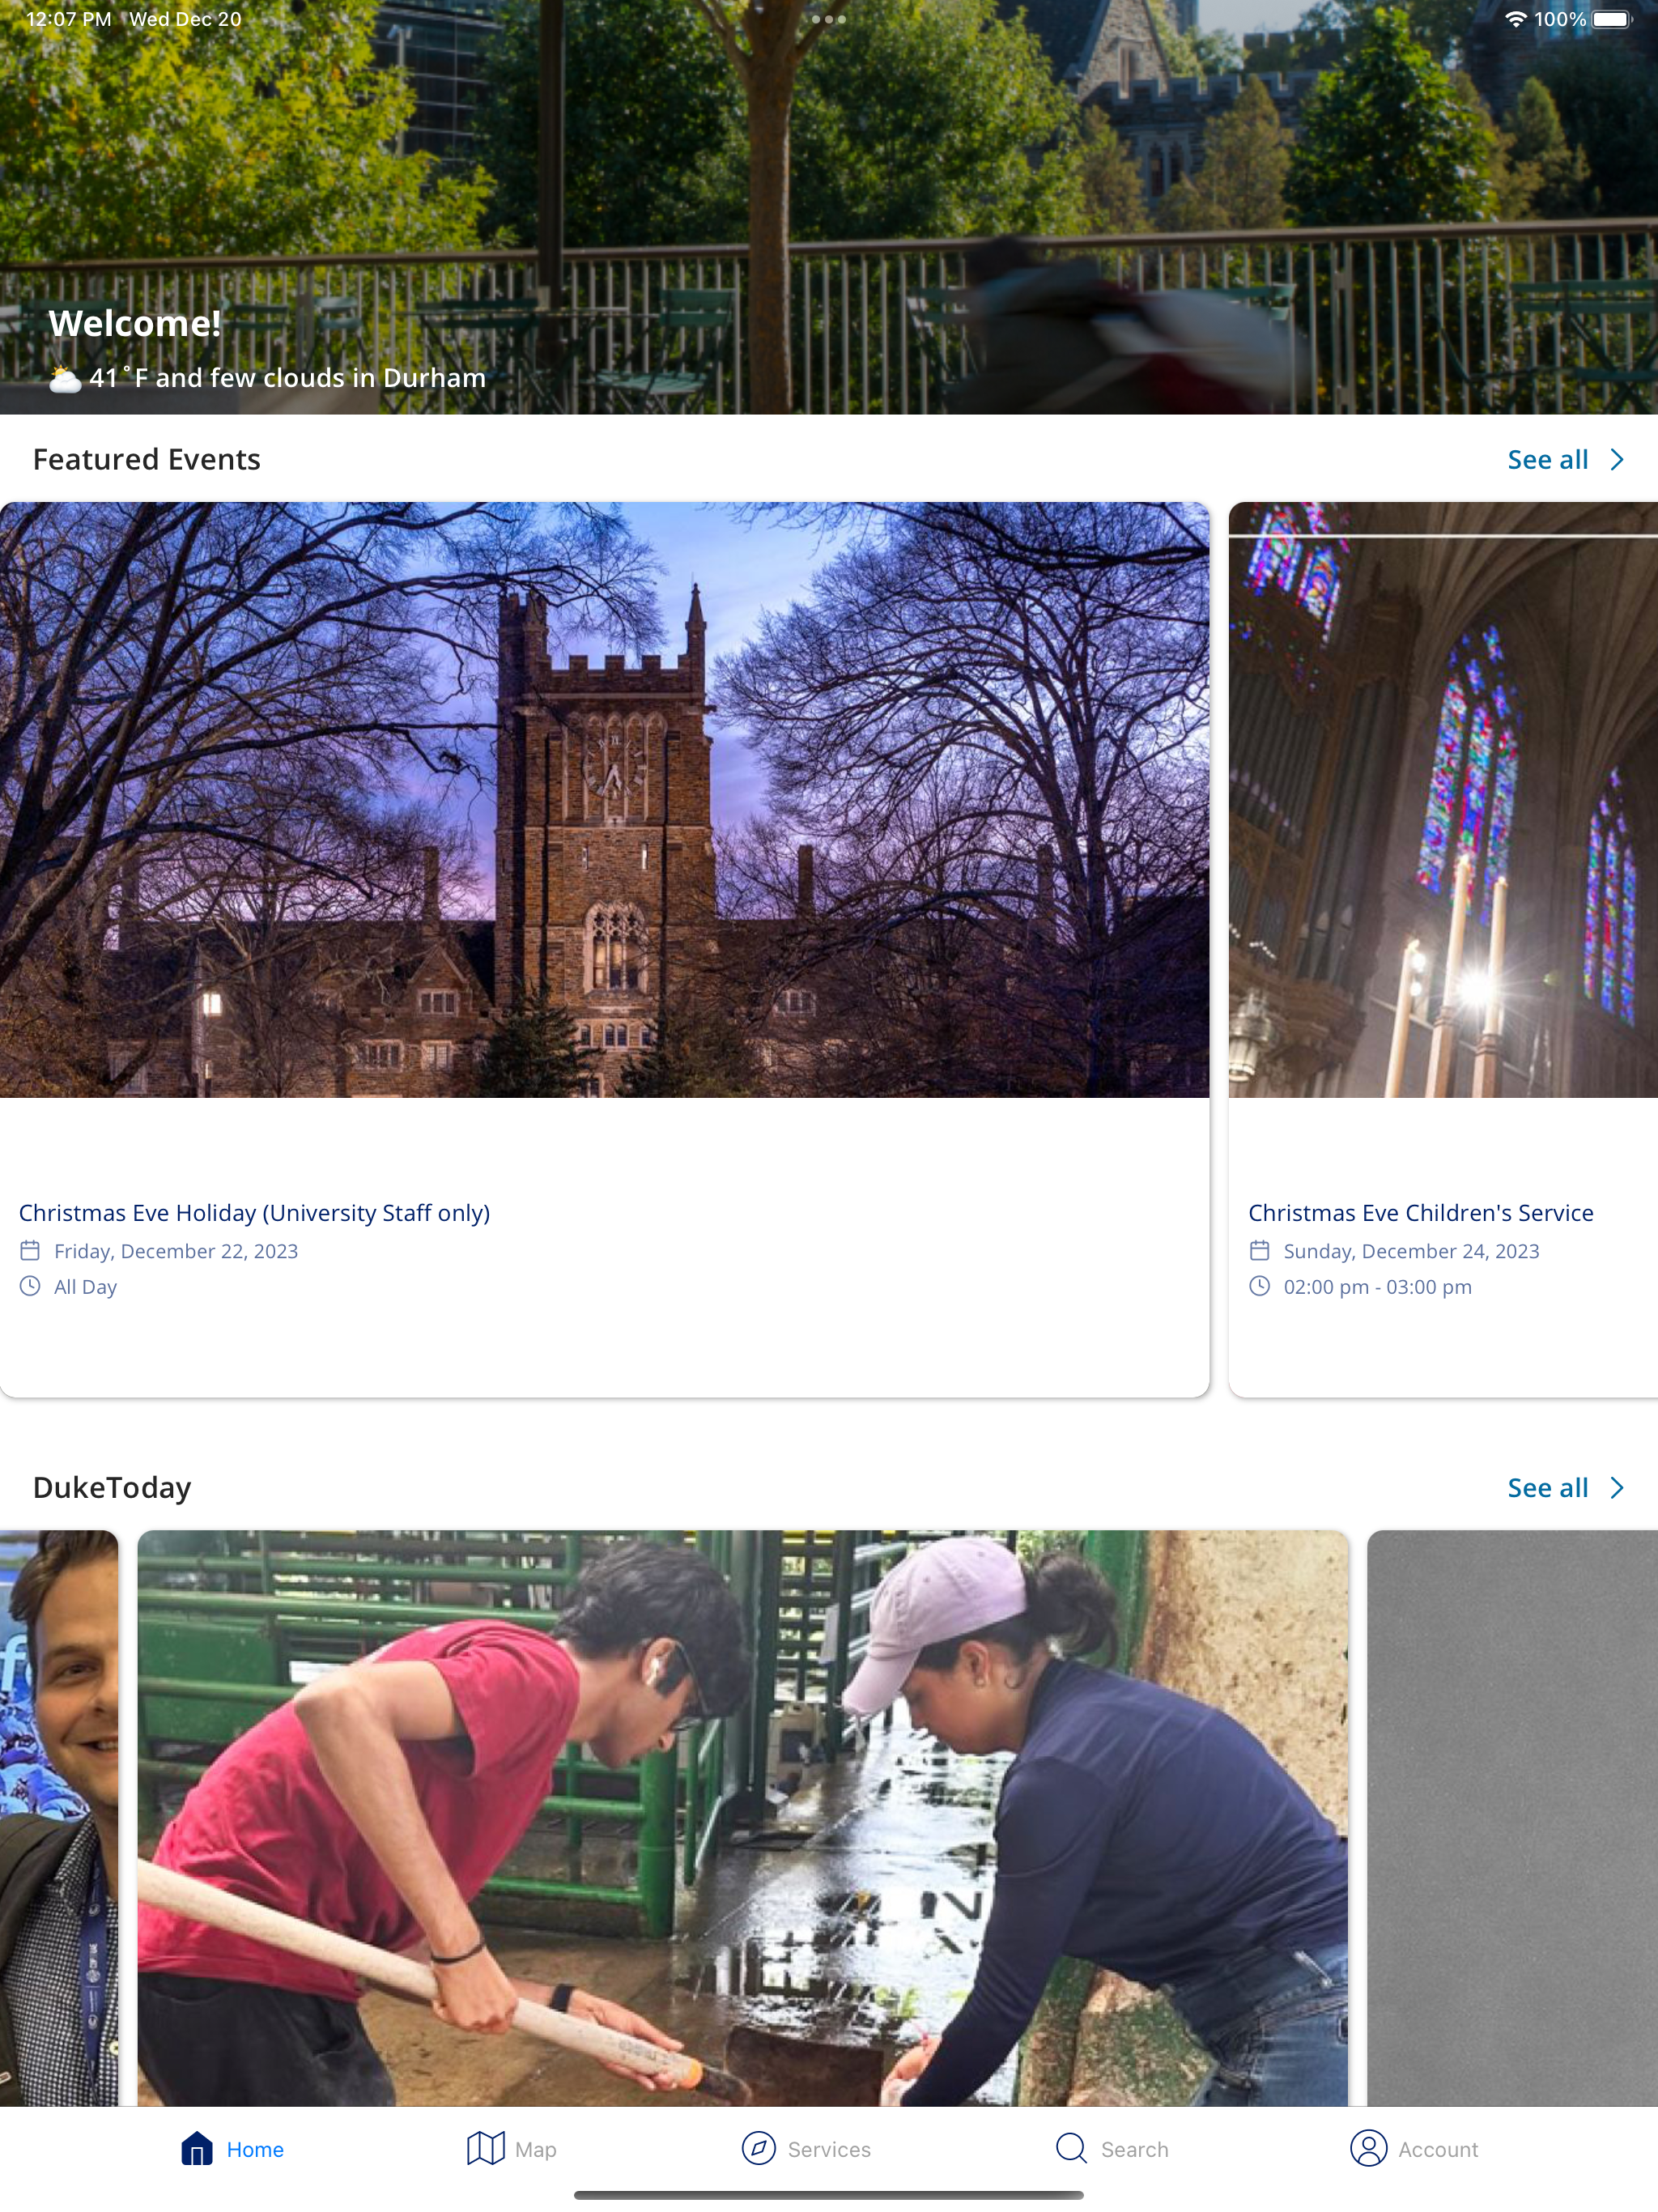1658x2212 pixels.
Task: Open the gray placeholder DukeToday card
Action: [1512, 1818]
